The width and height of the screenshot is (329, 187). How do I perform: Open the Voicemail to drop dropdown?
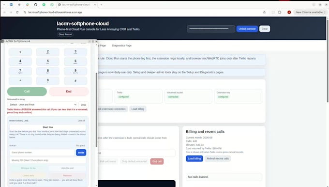(42, 105)
